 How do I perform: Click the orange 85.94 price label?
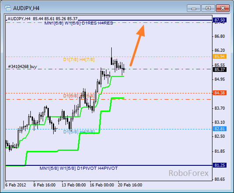219,57
